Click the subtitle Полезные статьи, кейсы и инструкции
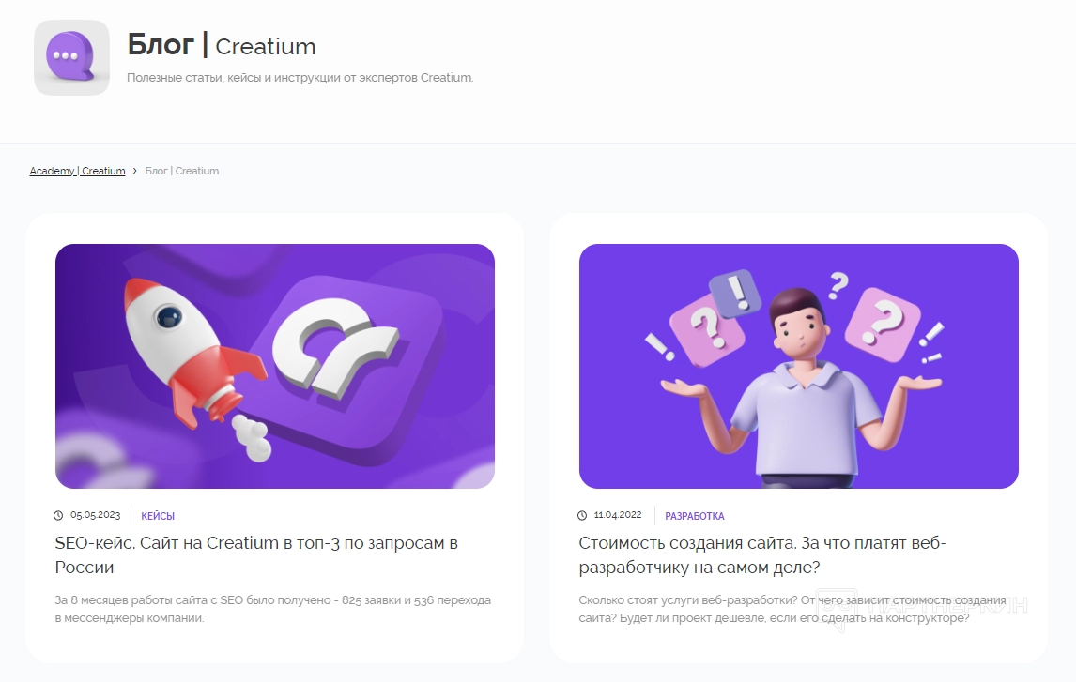The image size is (1076, 682). tap(300, 78)
